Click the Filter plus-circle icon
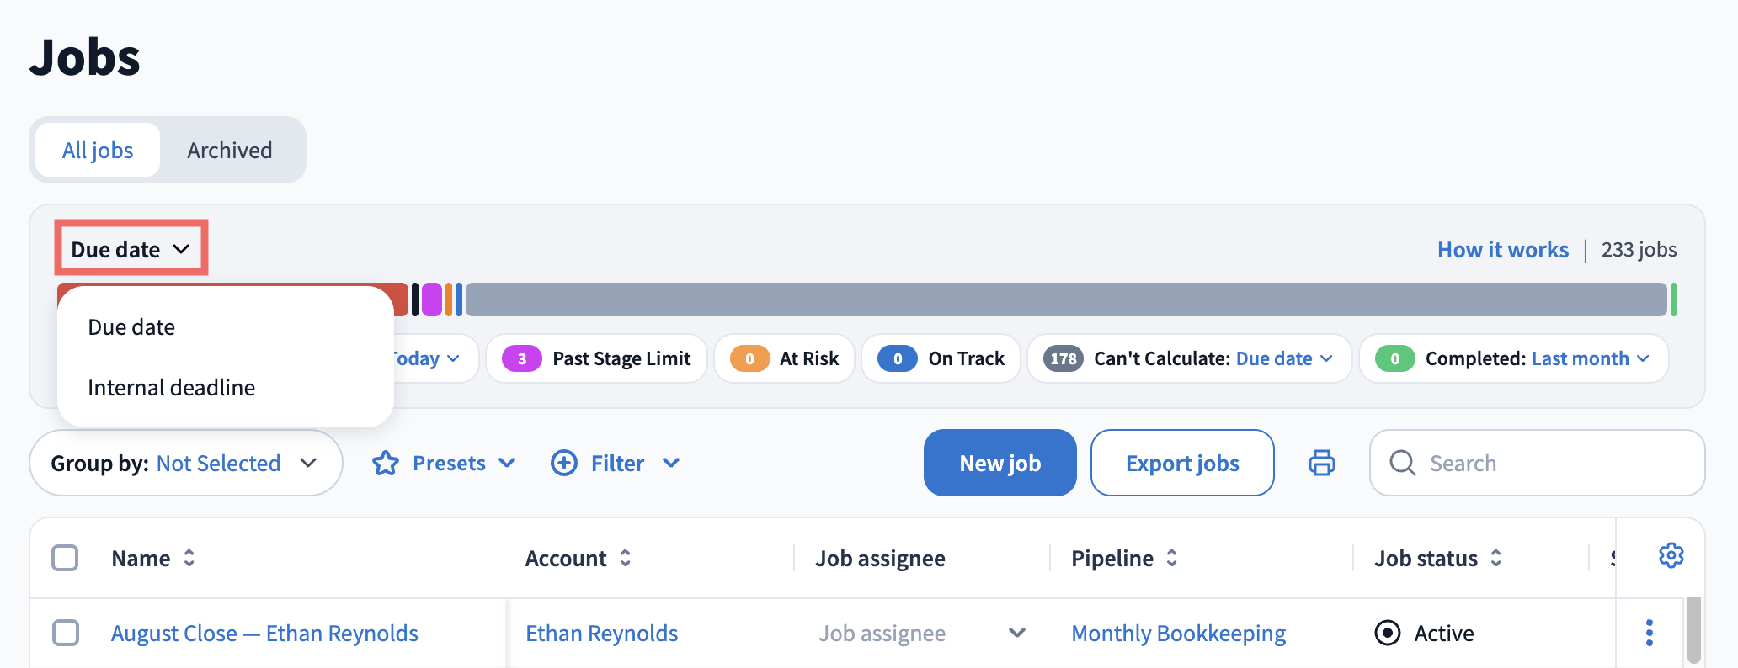The image size is (1738, 668). pyautogui.click(x=564, y=463)
